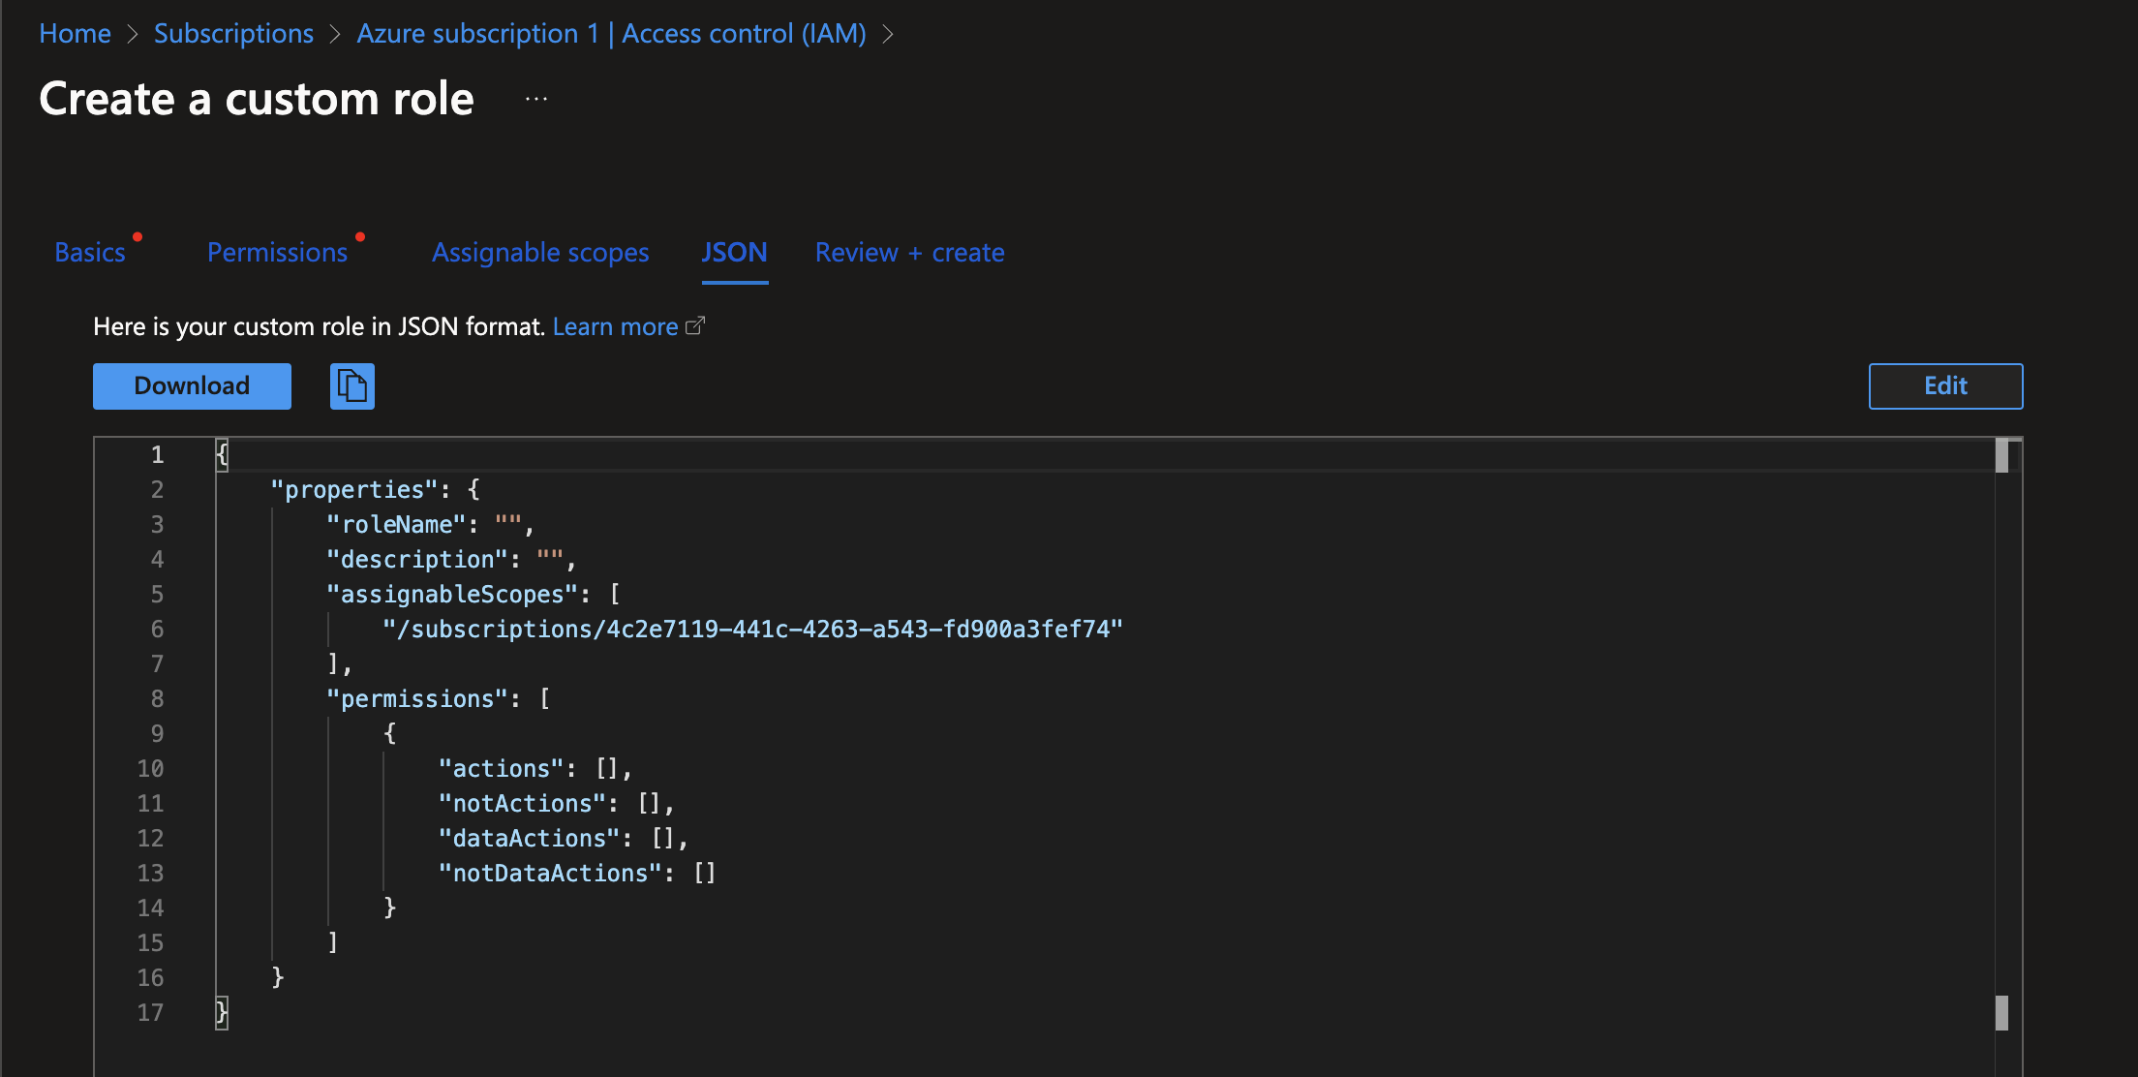2138x1077 pixels.
Task: Click the "permissions" key on line 8
Action: (x=417, y=699)
